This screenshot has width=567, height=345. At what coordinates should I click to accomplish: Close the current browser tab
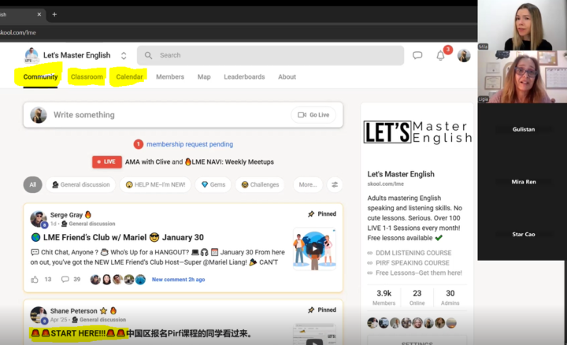pos(39,14)
